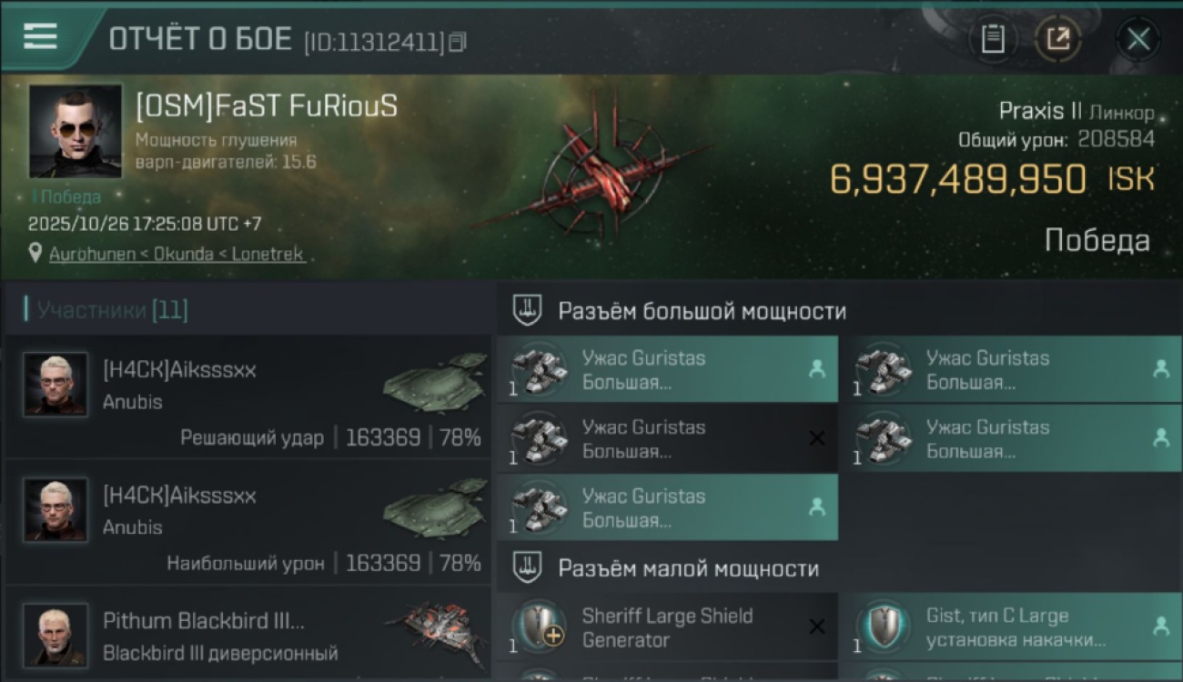
Task: Select Aiksssxx entry labeled Решающий удар
Action: (248, 397)
